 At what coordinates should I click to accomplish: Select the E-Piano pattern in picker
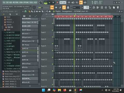pos(30,45)
